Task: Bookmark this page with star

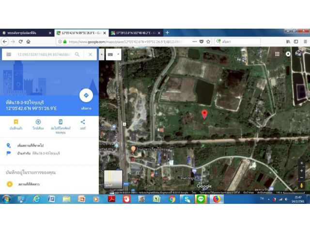Action: tap(208, 42)
